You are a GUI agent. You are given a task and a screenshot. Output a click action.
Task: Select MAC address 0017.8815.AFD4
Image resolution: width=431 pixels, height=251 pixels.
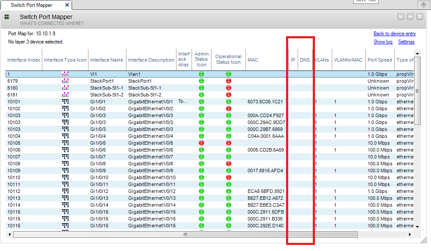(265, 170)
